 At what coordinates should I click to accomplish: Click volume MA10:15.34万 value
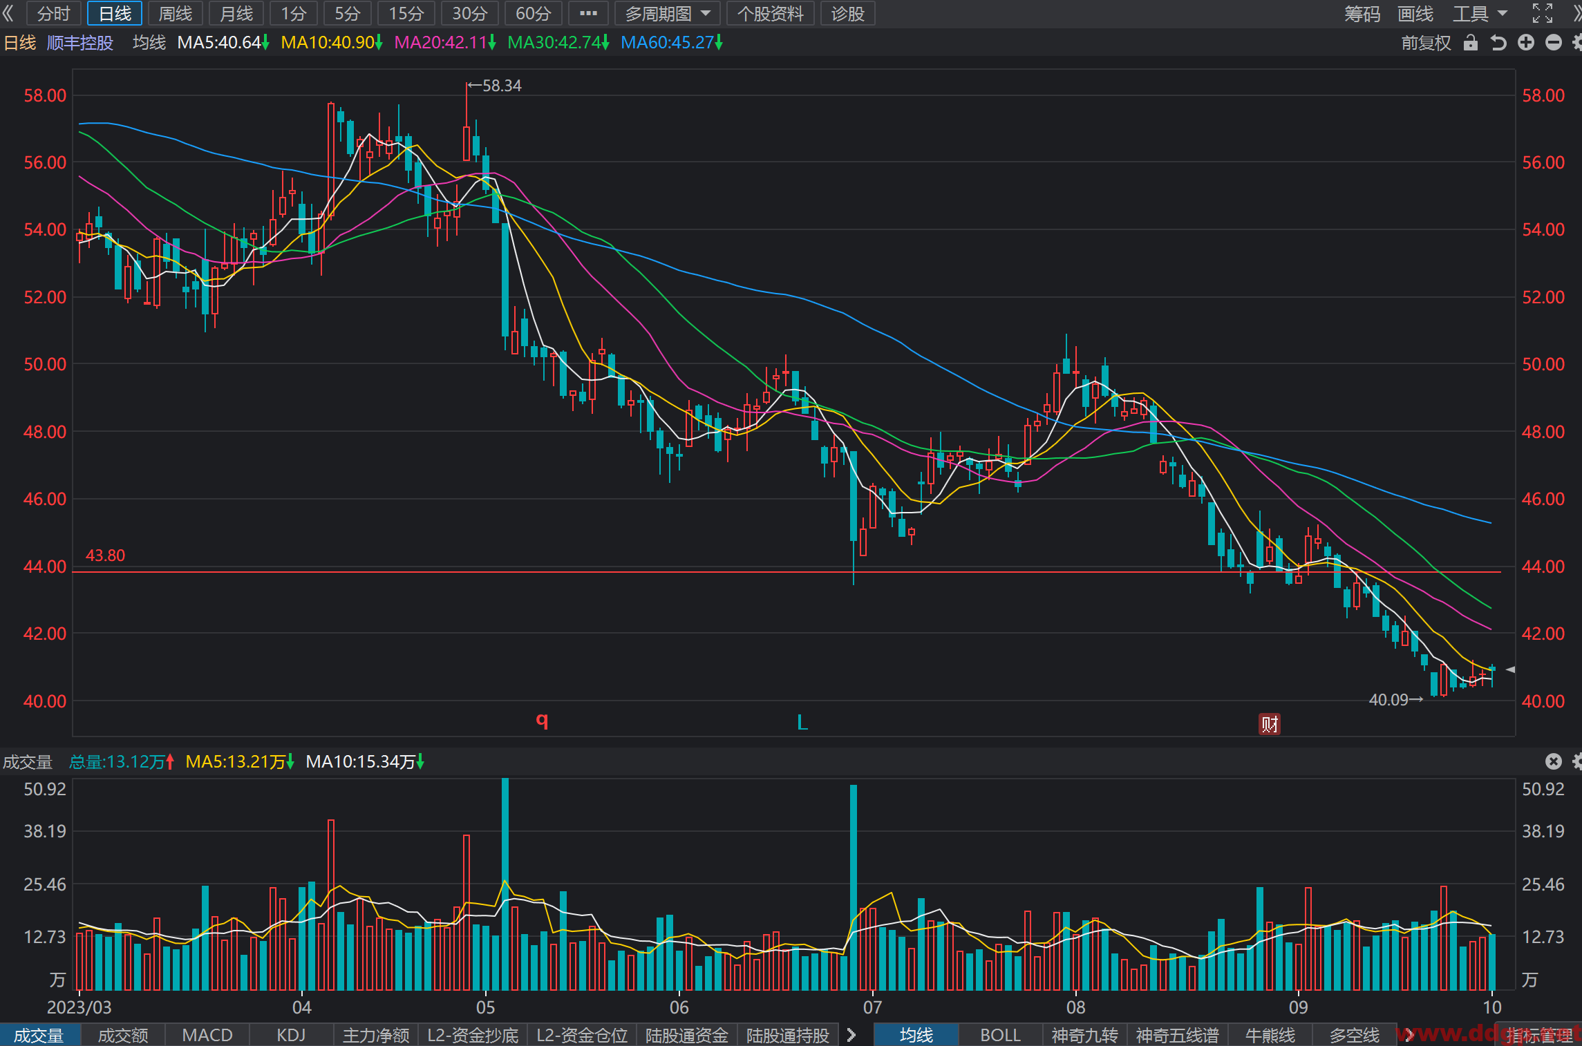click(365, 762)
